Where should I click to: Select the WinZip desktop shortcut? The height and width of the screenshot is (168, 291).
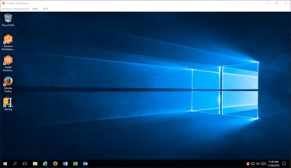click(x=8, y=104)
